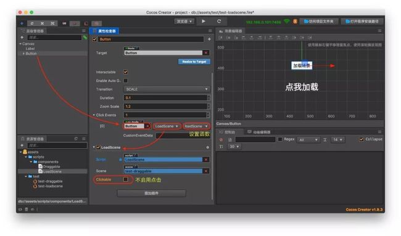Screen dimensions: 401x236
Task: Switch to the properties inspector tab
Action: pos(104,31)
